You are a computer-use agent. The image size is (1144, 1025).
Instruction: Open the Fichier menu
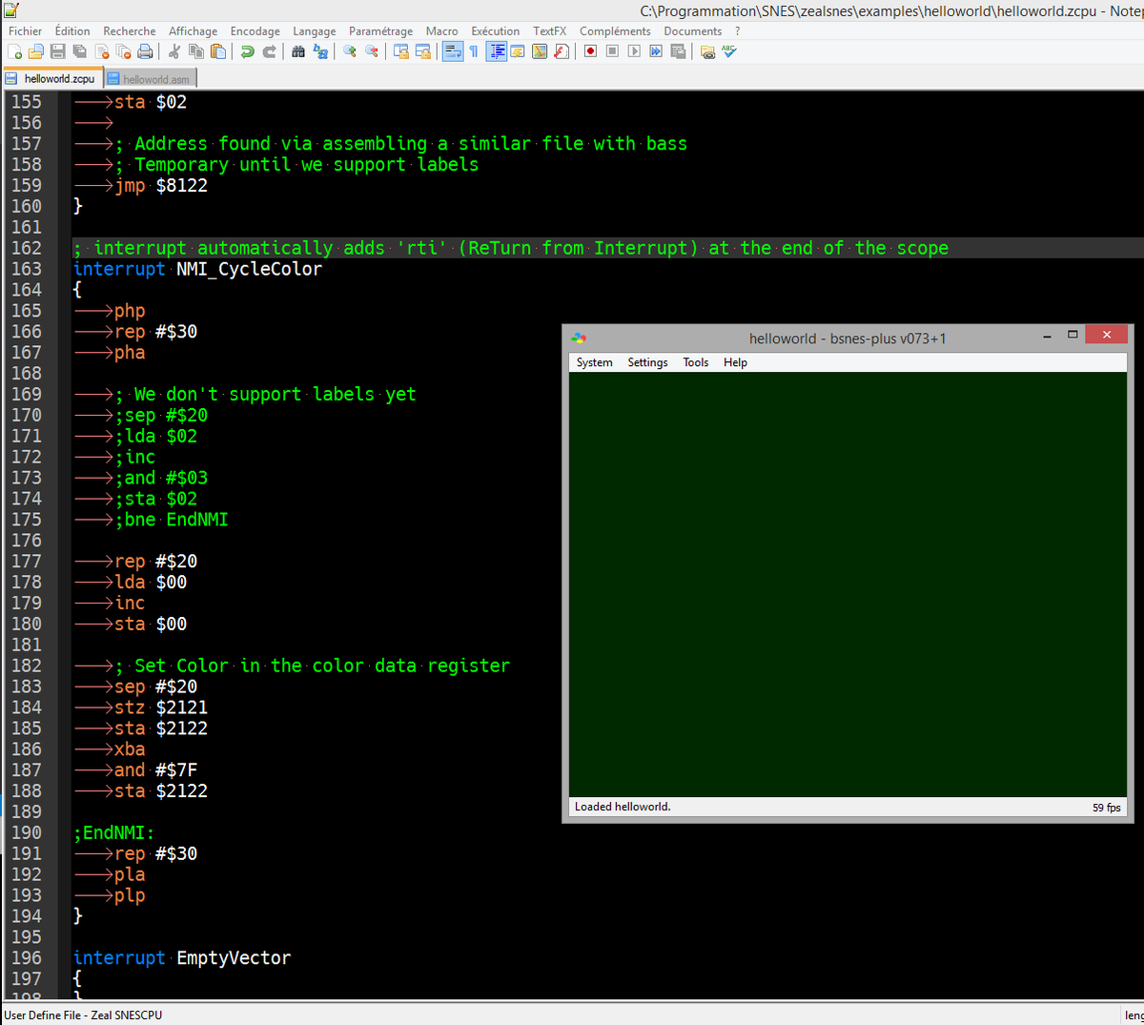pyautogui.click(x=26, y=31)
